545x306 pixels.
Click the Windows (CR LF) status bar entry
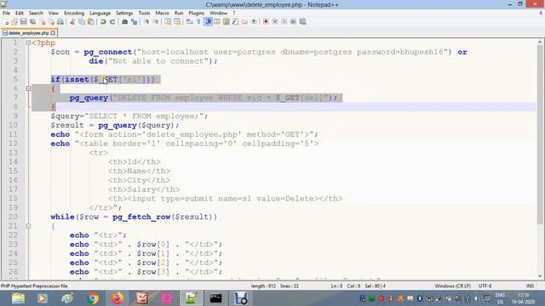pos(452,286)
